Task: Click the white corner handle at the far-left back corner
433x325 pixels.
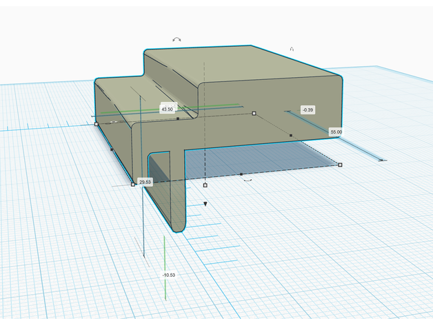Action: [96, 124]
